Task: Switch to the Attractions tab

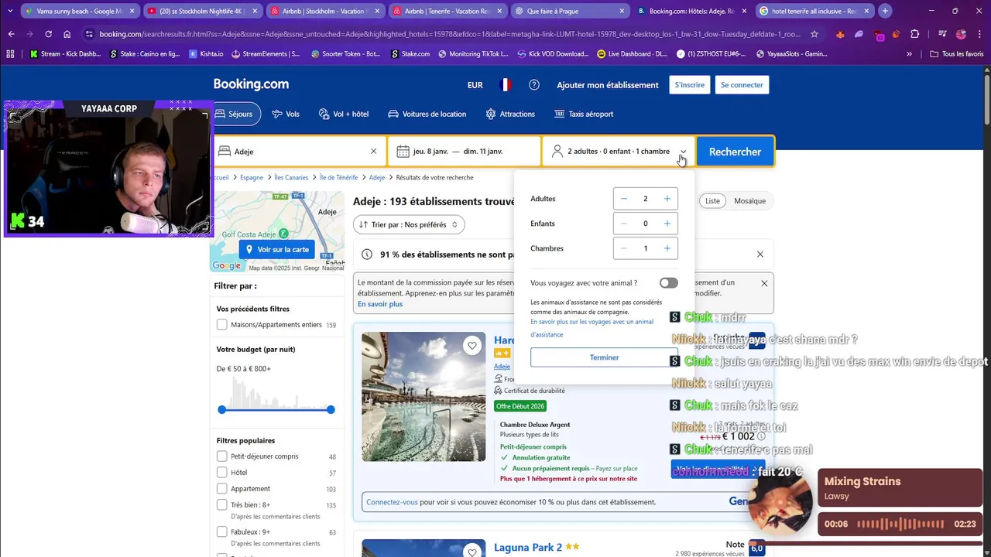Action: coord(510,114)
